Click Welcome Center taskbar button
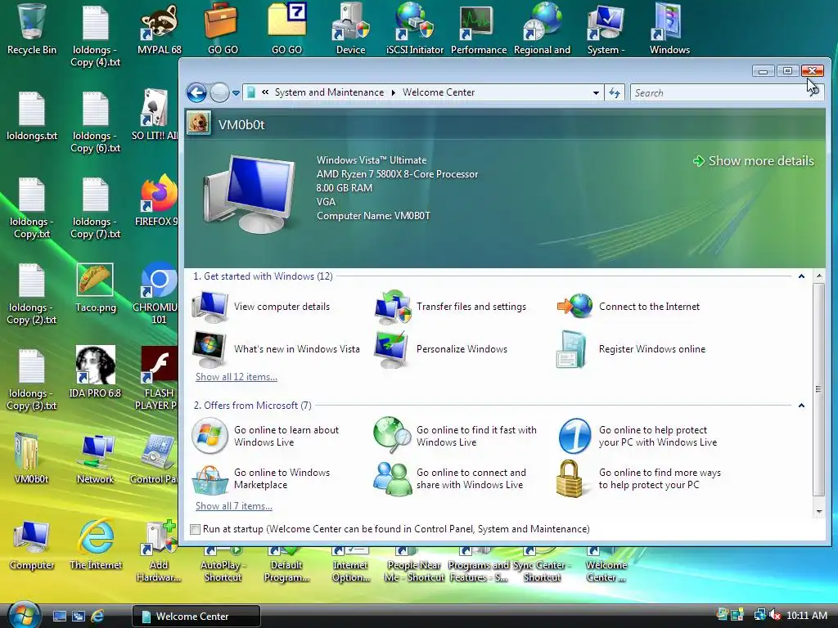The image size is (838, 628). (x=196, y=617)
